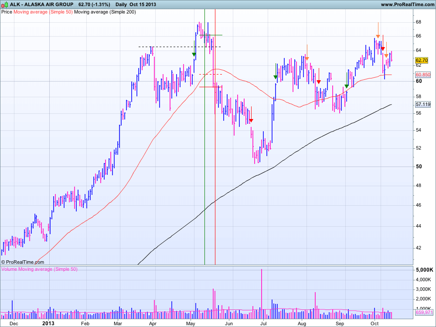Click the 52 price axis label
Image resolution: width=436 pixels, height=327 pixels.
pos(419,148)
